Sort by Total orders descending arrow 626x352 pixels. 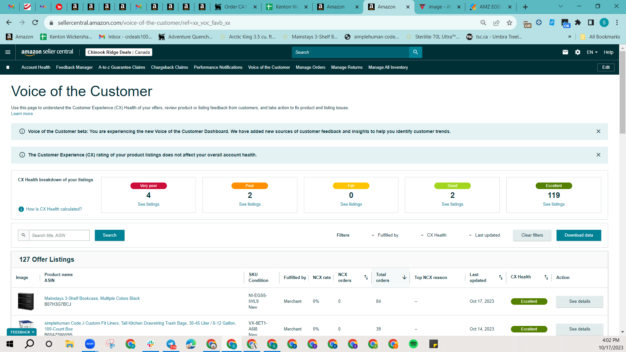click(x=404, y=277)
